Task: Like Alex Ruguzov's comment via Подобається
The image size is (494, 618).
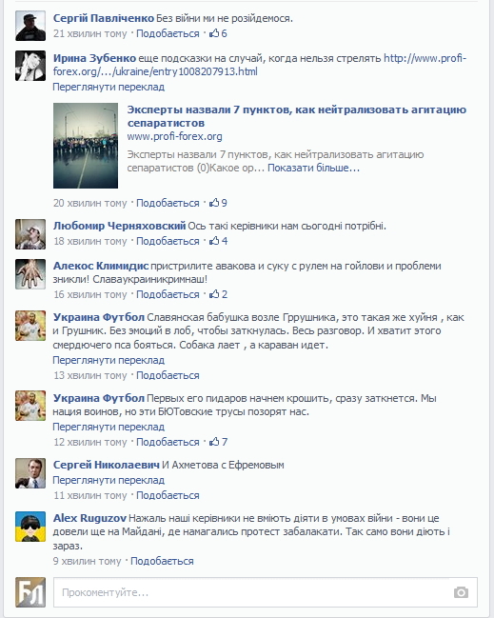Action: tap(162, 561)
